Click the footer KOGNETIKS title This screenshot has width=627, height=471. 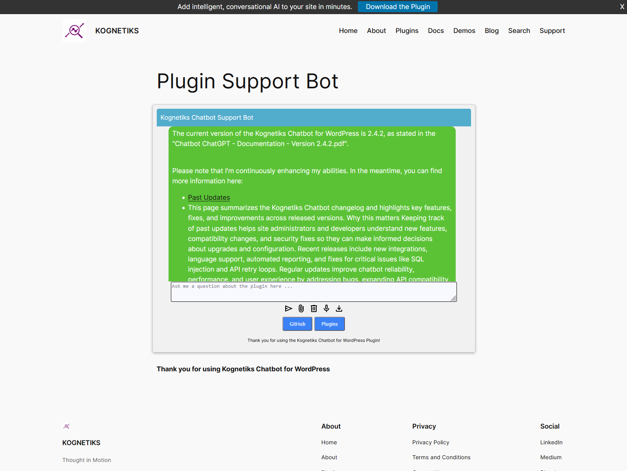(81, 443)
